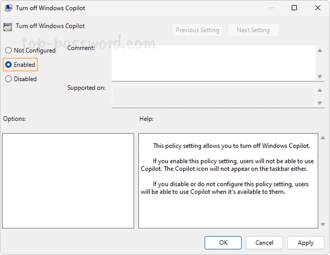Choose the Enabled radio button
This screenshot has width=330, height=255.
pos(8,65)
